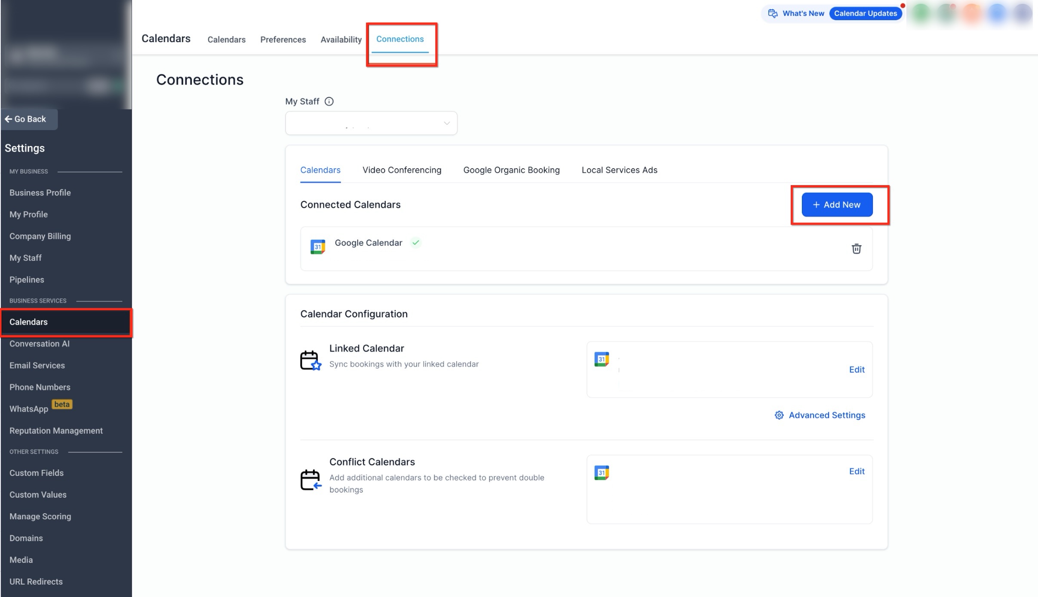
Task: Select the Local Services Ads tab
Action: click(619, 170)
